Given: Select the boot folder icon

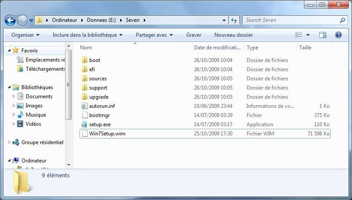Looking at the screenshot, I should tap(85, 60).
